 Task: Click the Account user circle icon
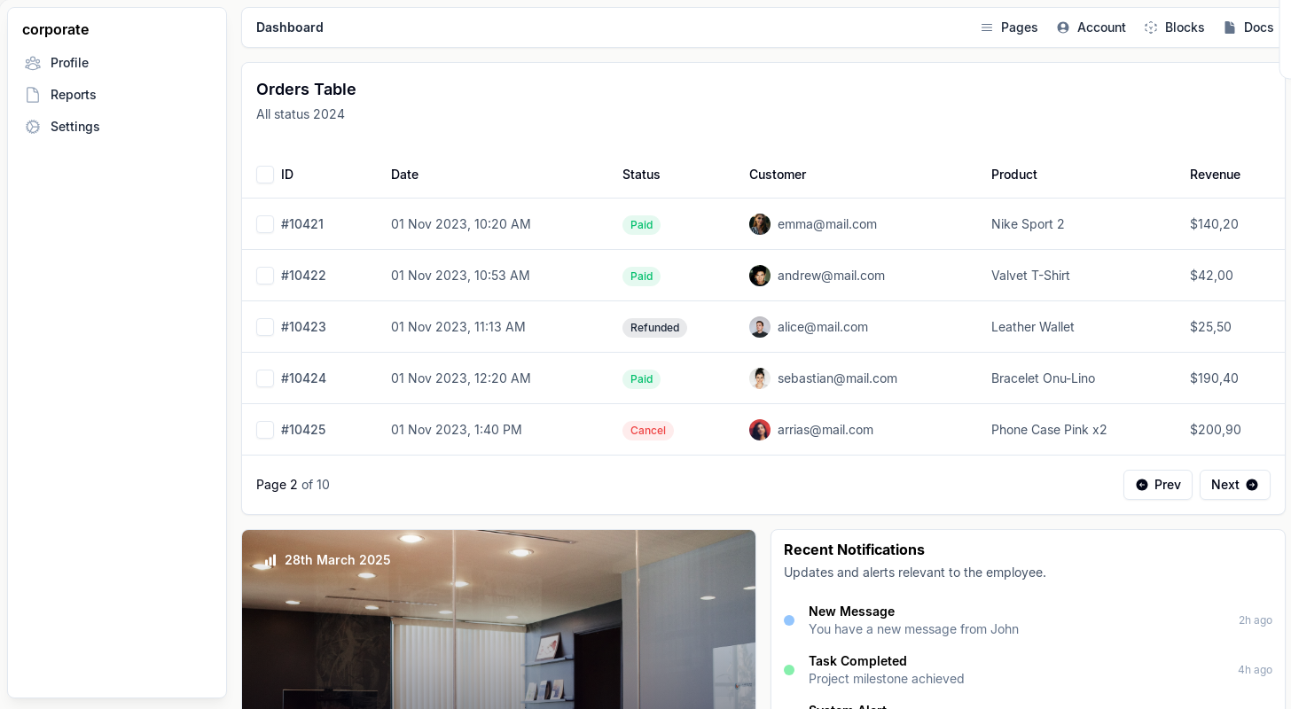click(x=1063, y=27)
